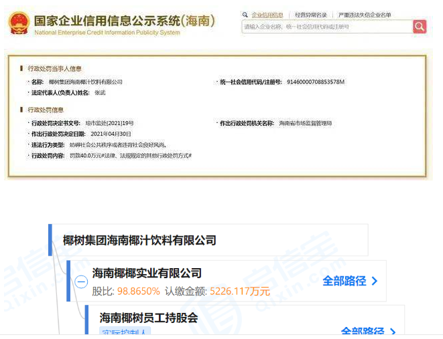Open 全部路径 for 海南椰树员工持股会
Screen dimensions: 443x339
coord(363,331)
